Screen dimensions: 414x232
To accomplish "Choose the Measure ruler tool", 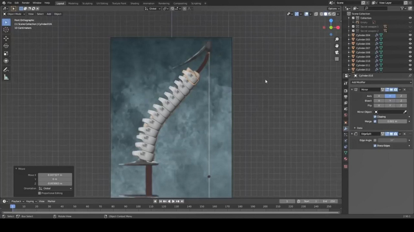I will click(6, 77).
